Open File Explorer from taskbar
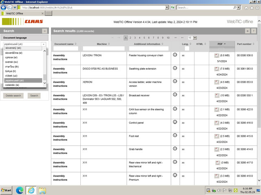261x195 pixels. tap(42, 191)
